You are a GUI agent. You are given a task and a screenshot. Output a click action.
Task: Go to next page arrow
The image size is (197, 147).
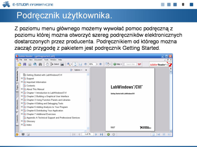[96, 134]
